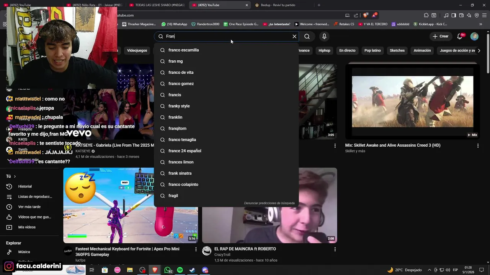Screen dimensions: 490x275
Task: Expand hidden bookmarks with the » chevron
Action: 481,24
